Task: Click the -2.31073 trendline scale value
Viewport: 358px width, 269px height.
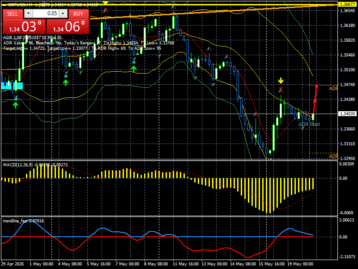Action: [x=346, y=256]
